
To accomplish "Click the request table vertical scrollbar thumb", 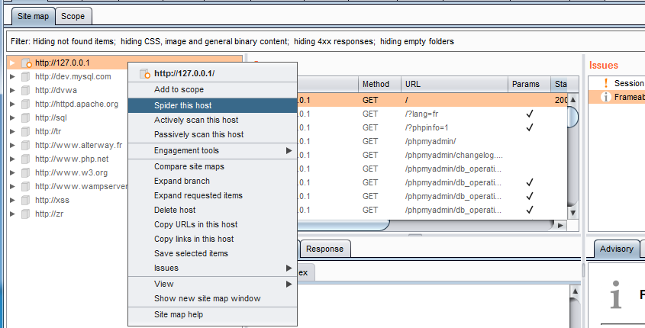I will [572, 117].
